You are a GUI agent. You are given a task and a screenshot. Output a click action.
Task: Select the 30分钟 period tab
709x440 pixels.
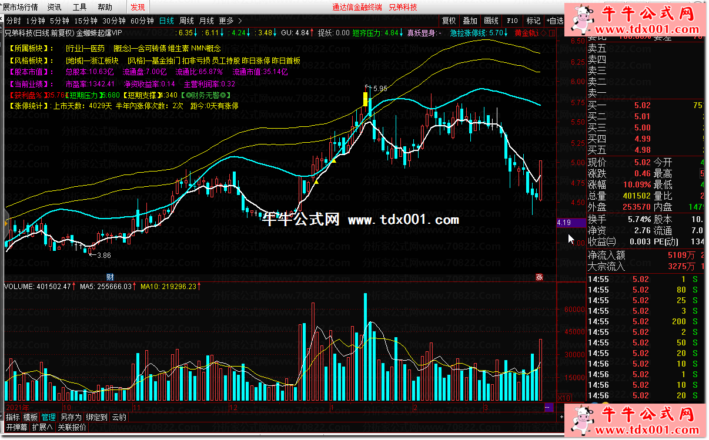click(113, 21)
